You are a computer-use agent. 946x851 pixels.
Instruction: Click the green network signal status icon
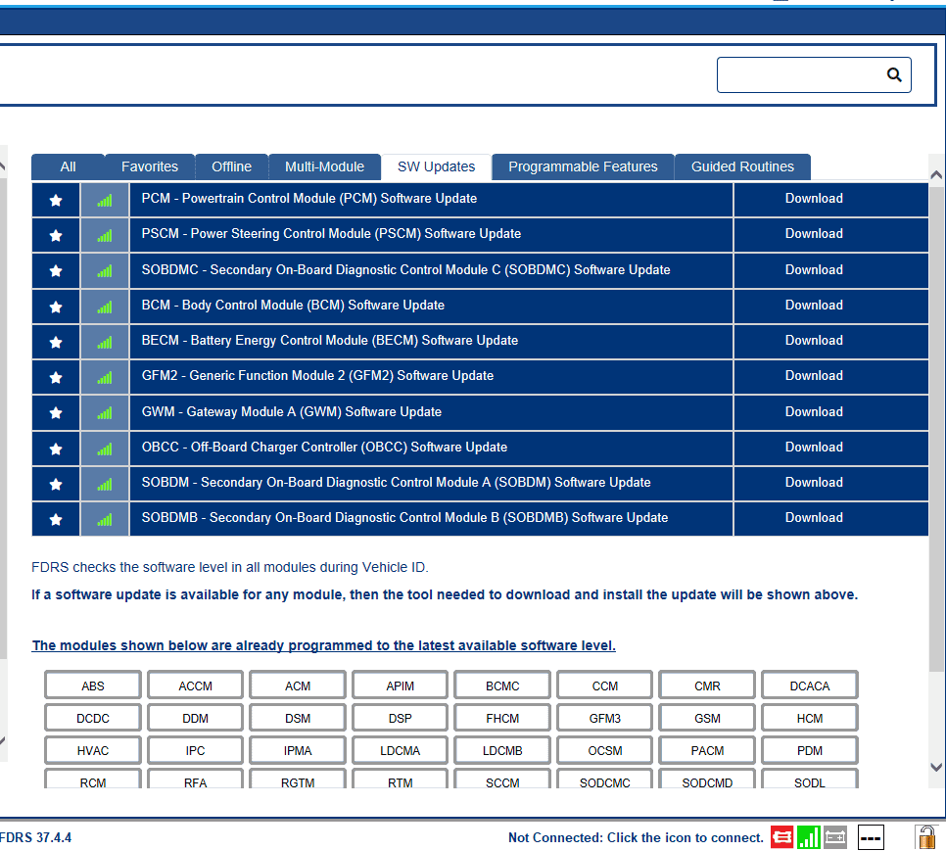point(808,837)
